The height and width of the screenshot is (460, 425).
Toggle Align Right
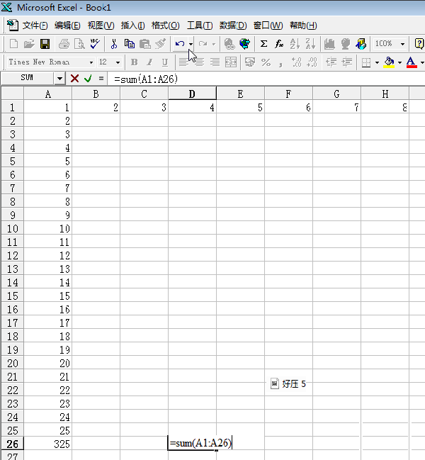[215, 62]
